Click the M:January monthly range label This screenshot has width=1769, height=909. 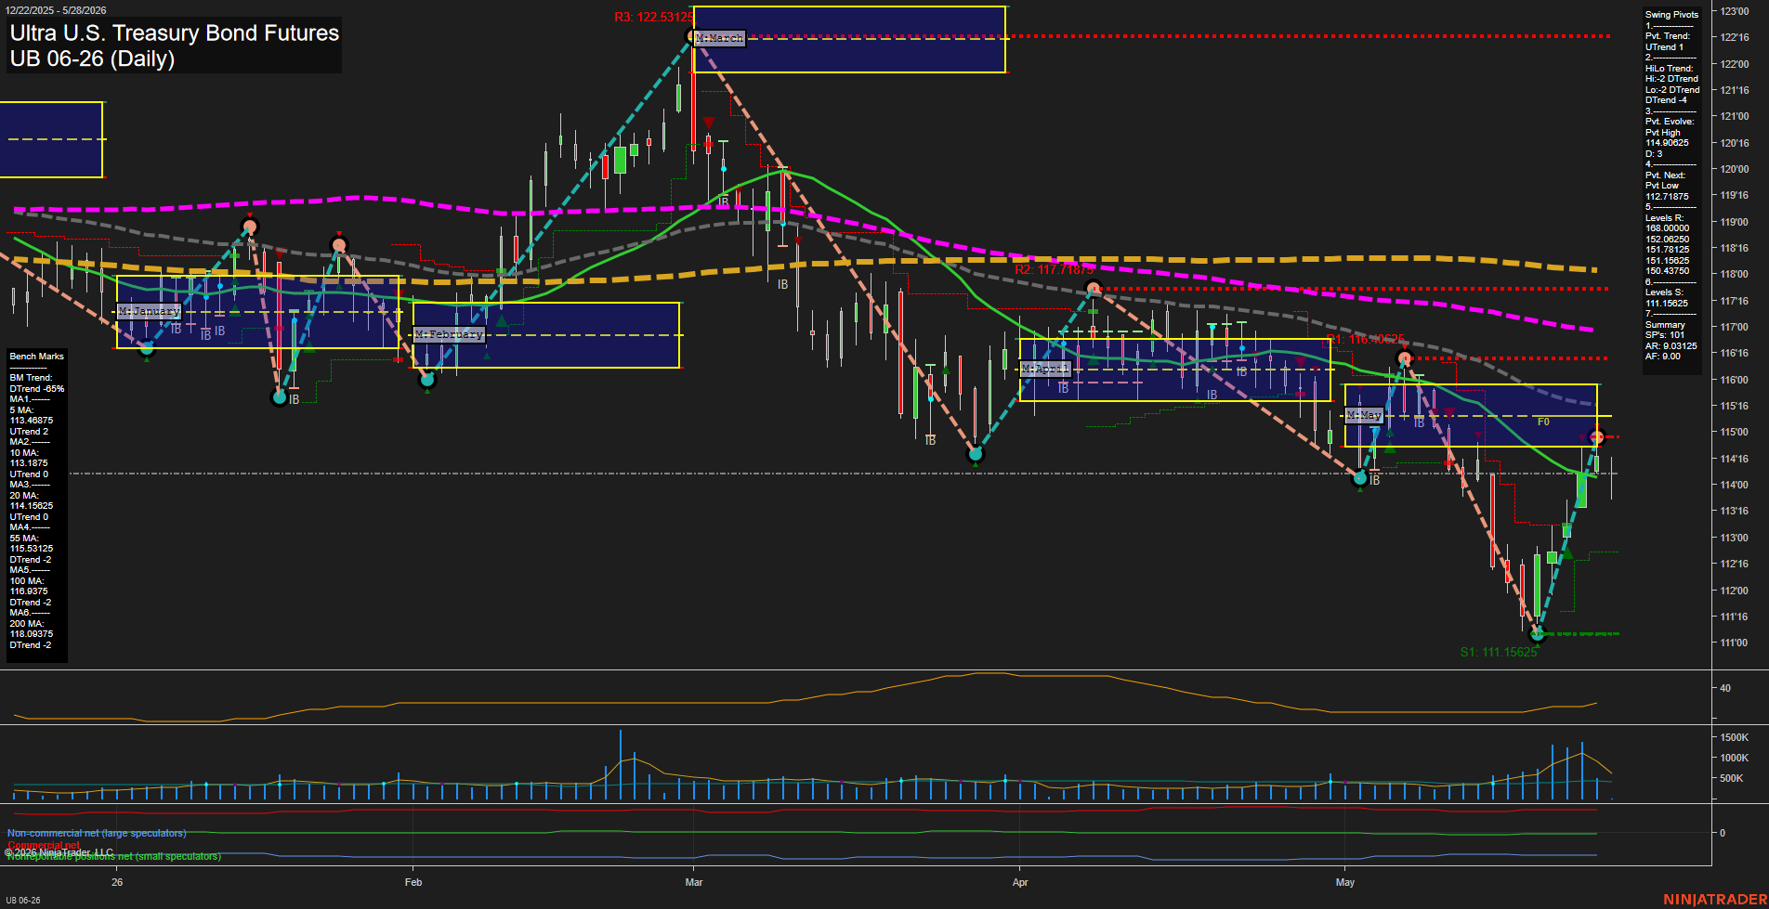click(x=149, y=311)
